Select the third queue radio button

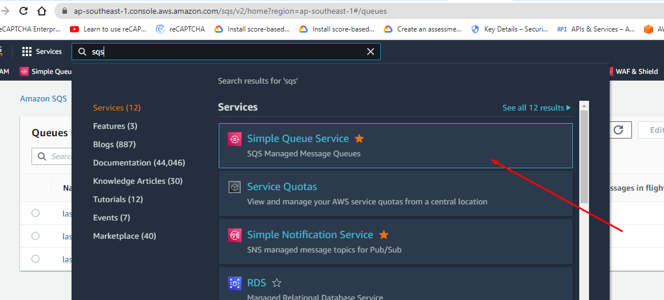35,259
